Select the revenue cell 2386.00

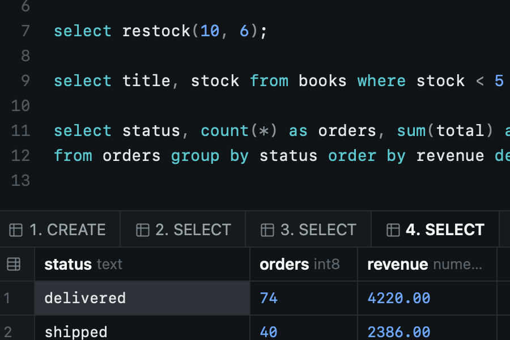click(427, 329)
